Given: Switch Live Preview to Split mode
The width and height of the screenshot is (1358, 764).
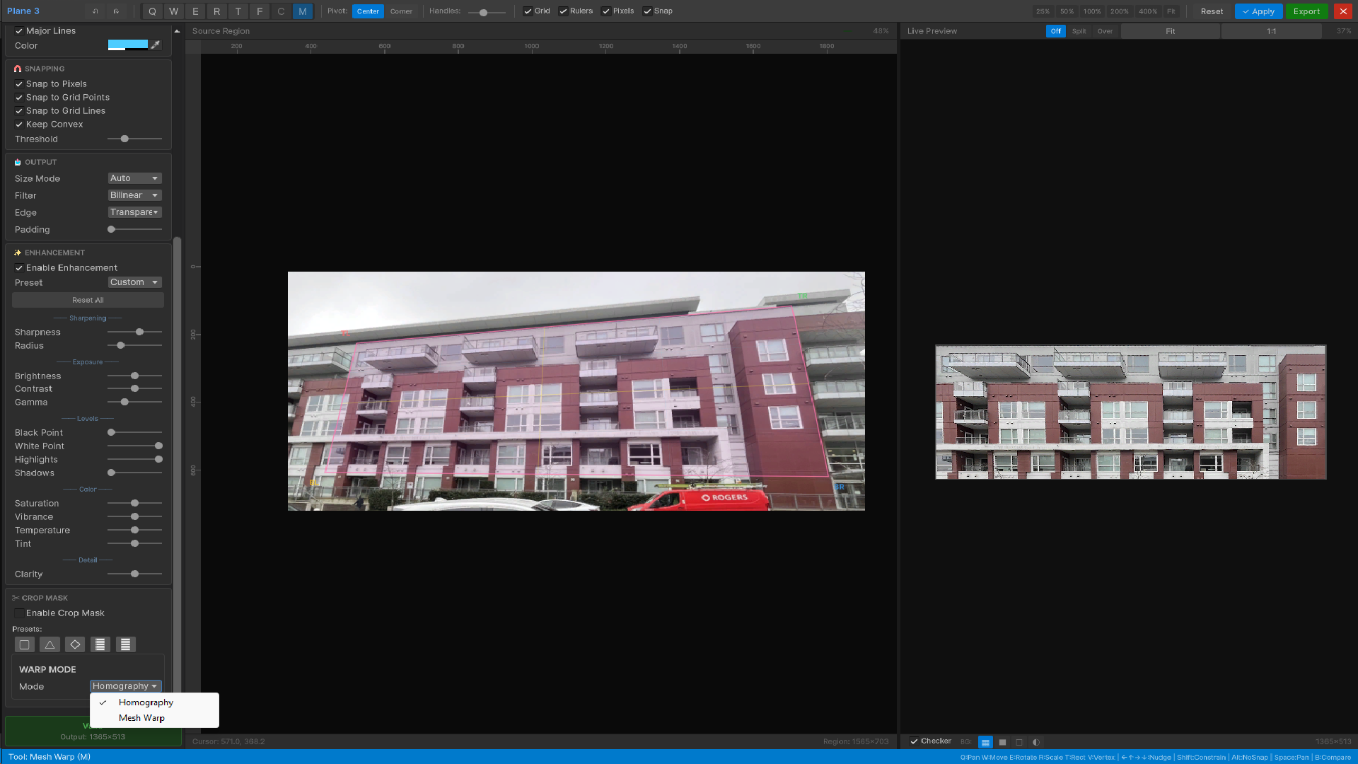Looking at the screenshot, I should (x=1079, y=31).
